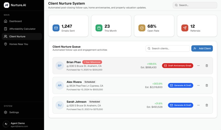Image resolution: width=221 pixels, height=130 pixels.
Task: Click the magnifier icon in top Search
Action: [176, 5]
